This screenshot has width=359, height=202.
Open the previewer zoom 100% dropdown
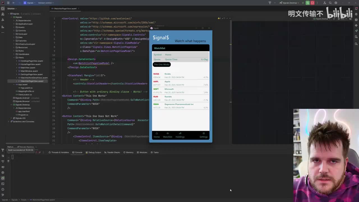click(x=342, y=19)
